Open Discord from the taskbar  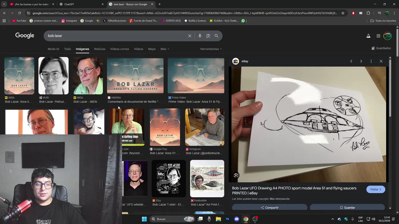tap(237, 219)
